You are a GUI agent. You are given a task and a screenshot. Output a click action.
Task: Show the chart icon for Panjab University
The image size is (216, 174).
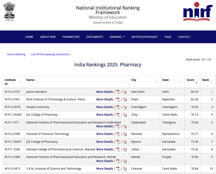125,107
